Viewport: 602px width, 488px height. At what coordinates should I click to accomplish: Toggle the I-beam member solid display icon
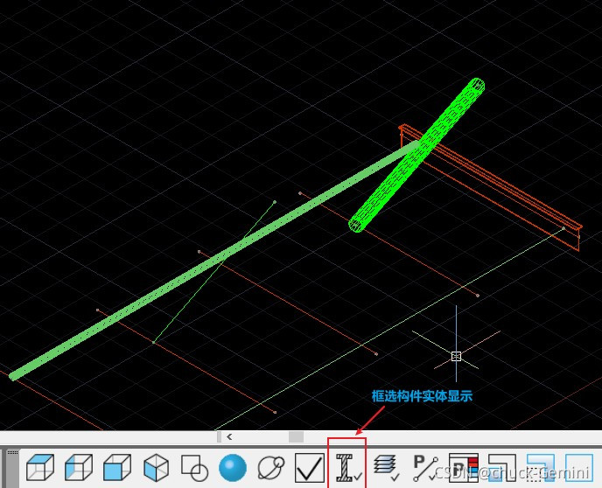348,468
